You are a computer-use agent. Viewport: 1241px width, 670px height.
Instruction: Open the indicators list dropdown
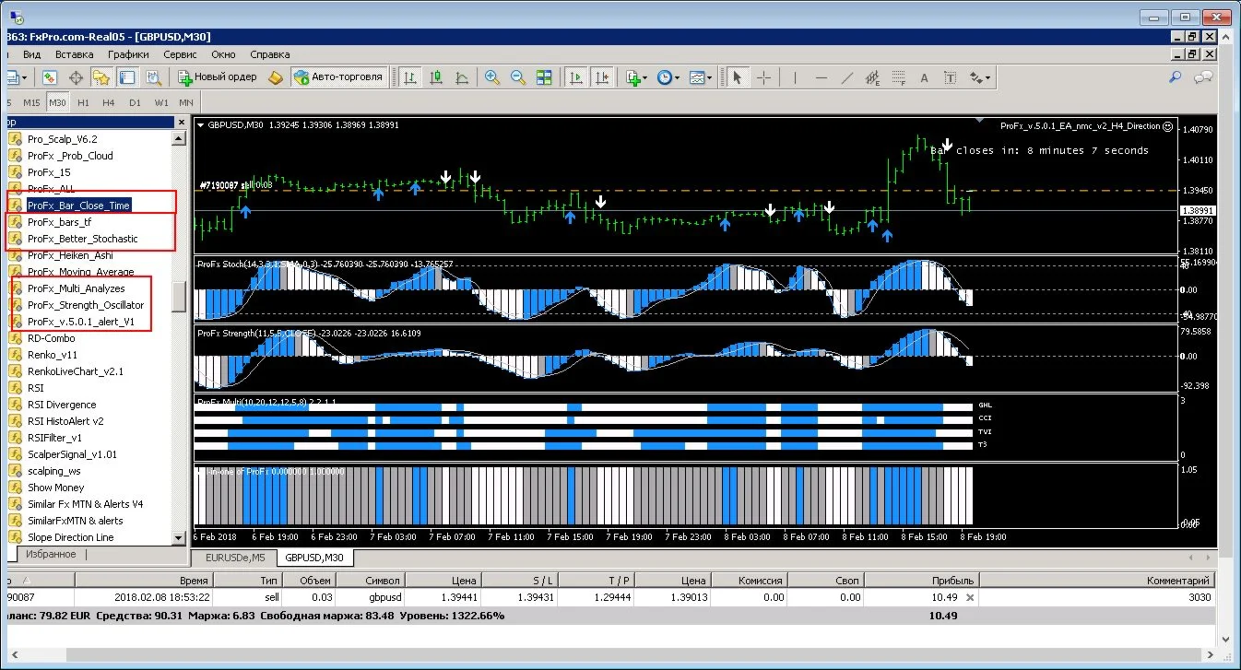[636, 77]
